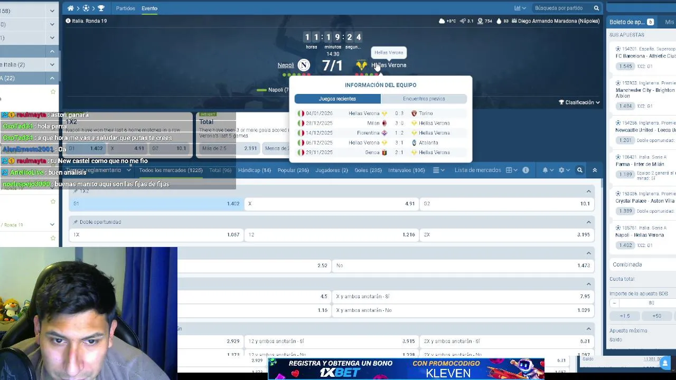The width and height of the screenshot is (676, 380).
Task: Select 12 double chance odds 1.216
Action: click(x=332, y=235)
